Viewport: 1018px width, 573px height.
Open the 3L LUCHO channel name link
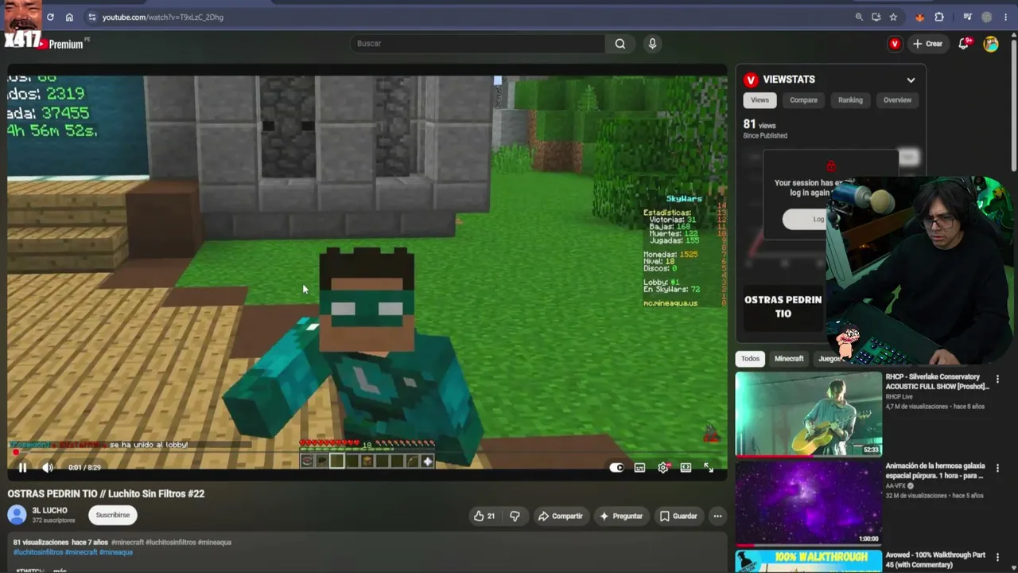[49, 510]
